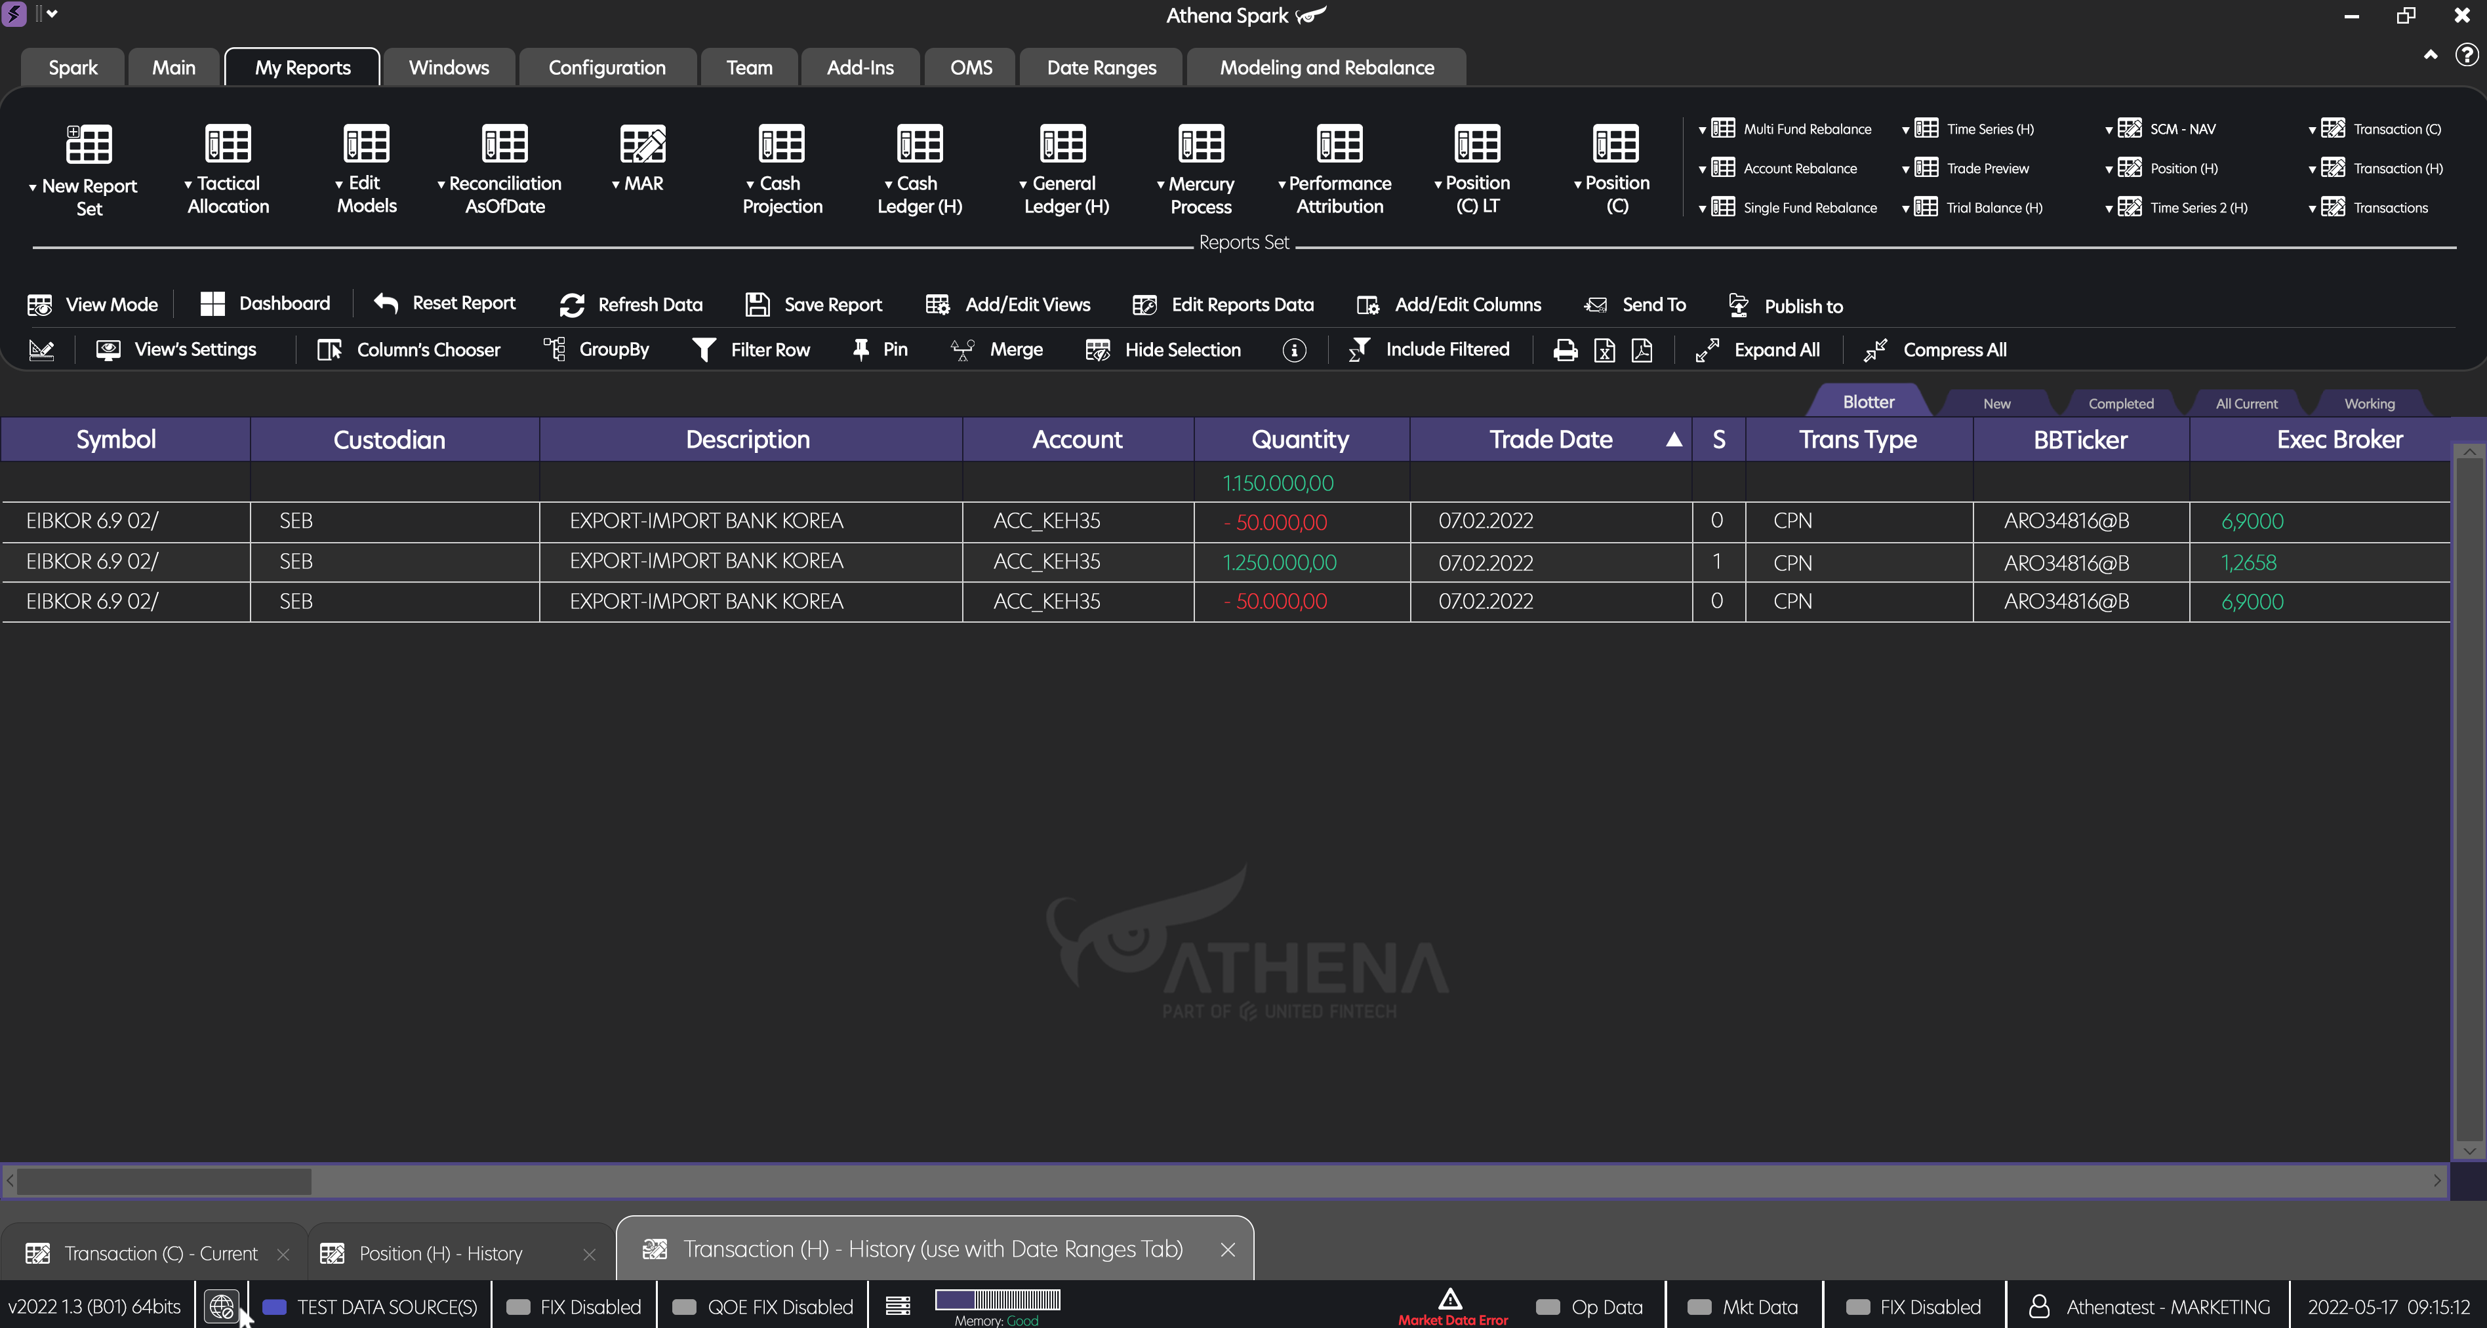
Task: Switch to the Completed tab
Action: [x=2120, y=402]
